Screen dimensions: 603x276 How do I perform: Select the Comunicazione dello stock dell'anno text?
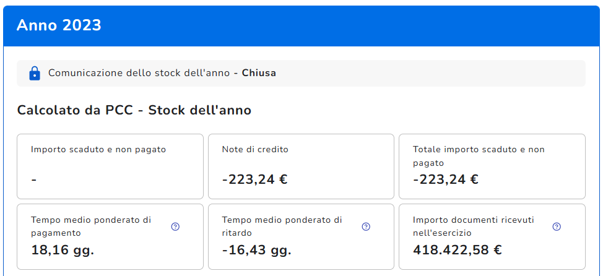[140, 73]
